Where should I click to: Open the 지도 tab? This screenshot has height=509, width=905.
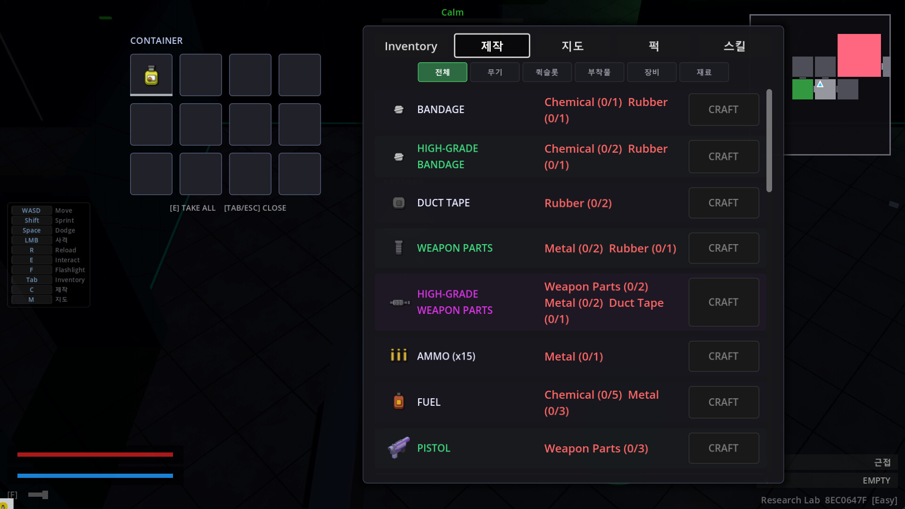(x=573, y=46)
